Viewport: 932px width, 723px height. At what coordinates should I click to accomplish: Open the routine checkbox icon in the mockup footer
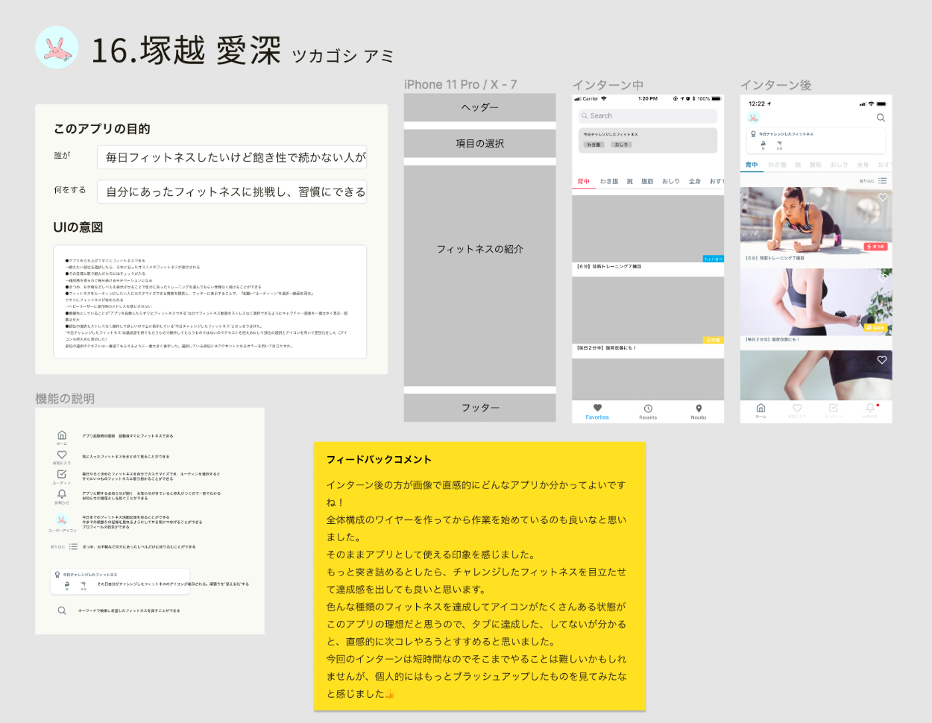(x=834, y=408)
